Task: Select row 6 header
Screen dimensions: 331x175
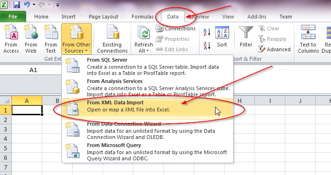Action: pos(6,157)
